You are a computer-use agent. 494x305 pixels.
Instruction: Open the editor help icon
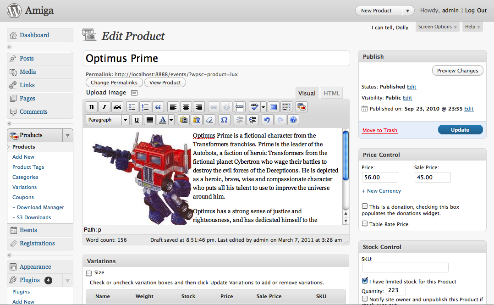pyautogui.click(x=293, y=120)
